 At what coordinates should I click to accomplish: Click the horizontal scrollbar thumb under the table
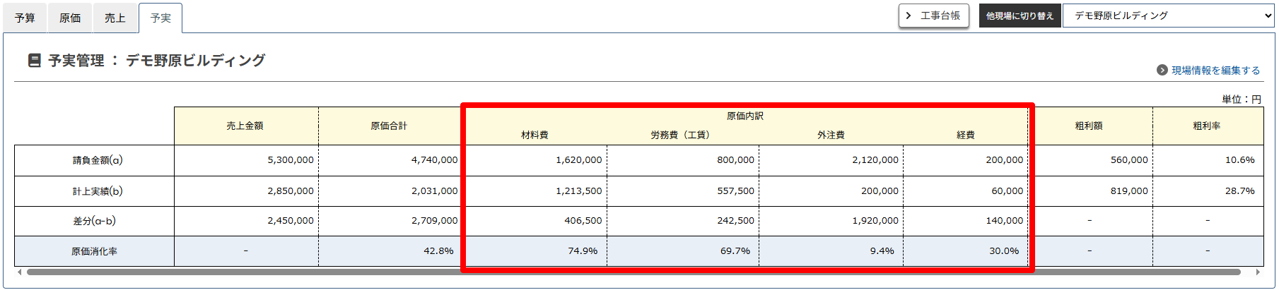pyautogui.click(x=633, y=272)
